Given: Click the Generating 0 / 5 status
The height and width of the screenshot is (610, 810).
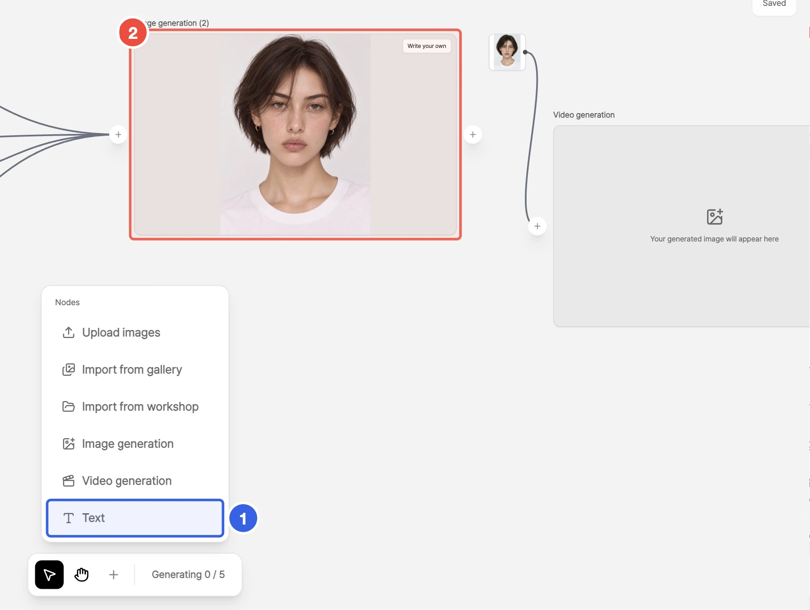Looking at the screenshot, I should pyautogui.click(x=188, y=574).
